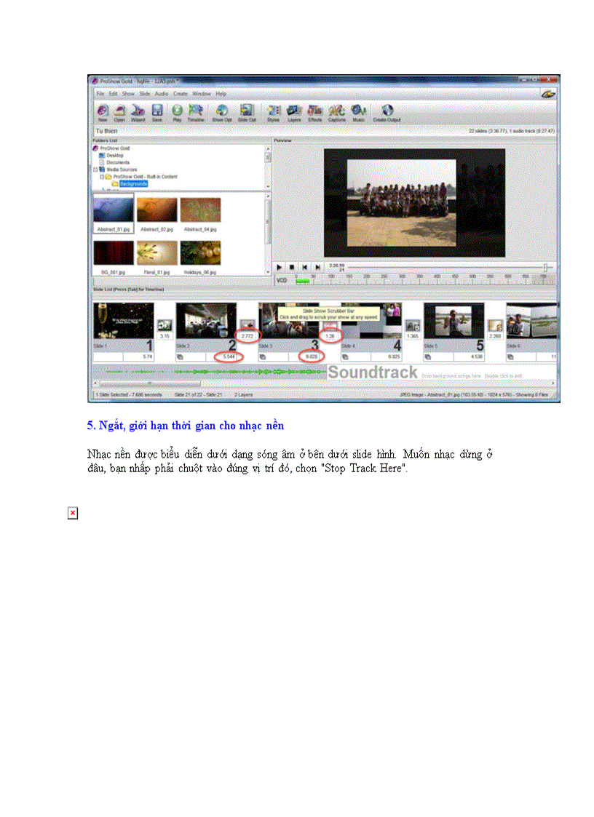Collapse the ProShow Gold - Built-in Content folder
This screenshot has width=594, height=817.
(101, 176)
